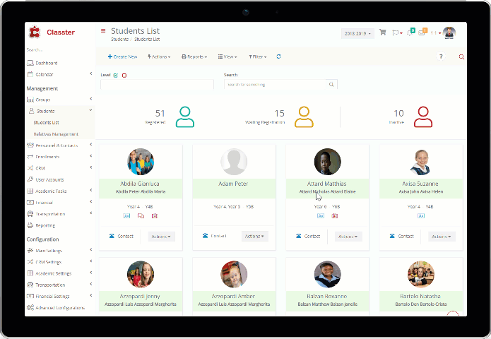Expand Groups menu in sidebar
The height and width of the screenshot is (339, 491).
tap(60, 100)
